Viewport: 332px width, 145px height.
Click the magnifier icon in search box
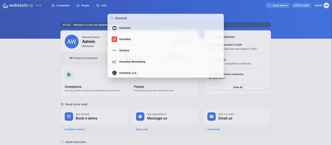tap(112, 18)
